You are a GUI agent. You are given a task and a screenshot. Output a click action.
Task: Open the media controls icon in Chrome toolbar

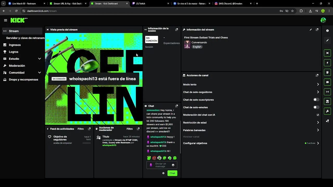click(317, 11)
